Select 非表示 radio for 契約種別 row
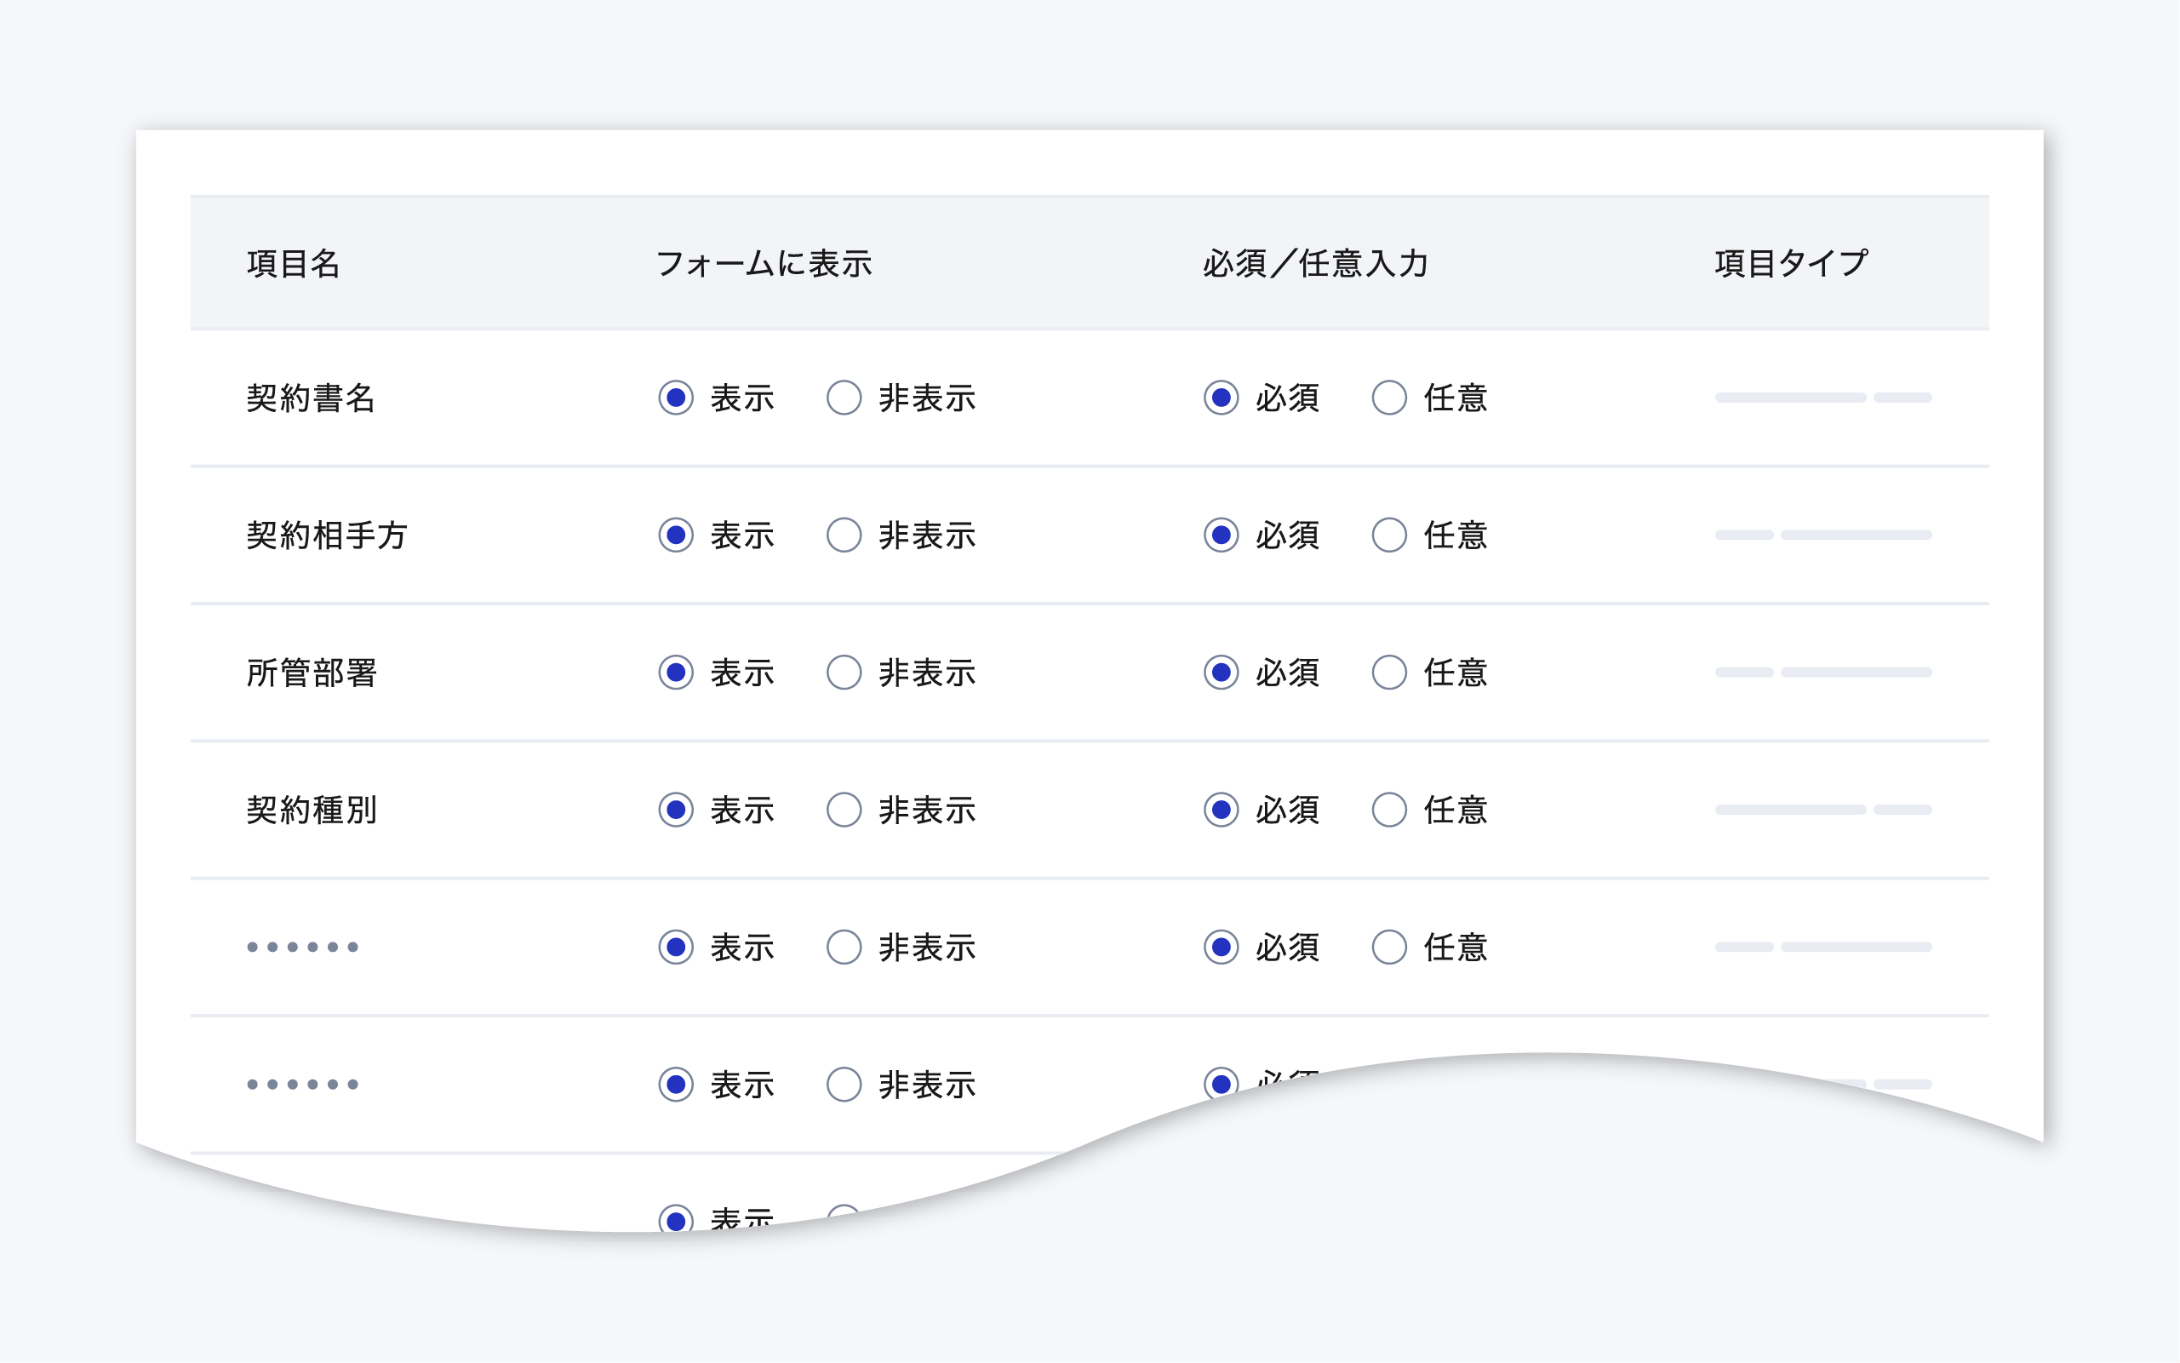The width and height of the screenshot is (2180, 1363). [x=844, y=810]
